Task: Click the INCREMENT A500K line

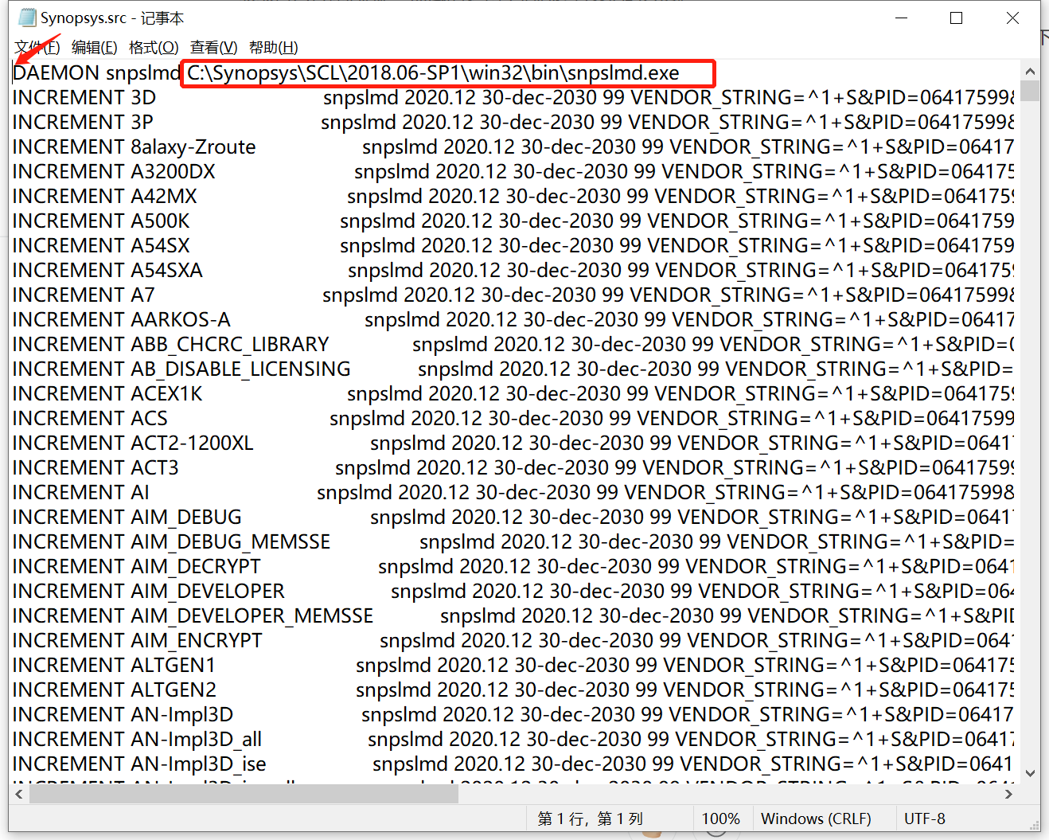Action: [513, 221]
